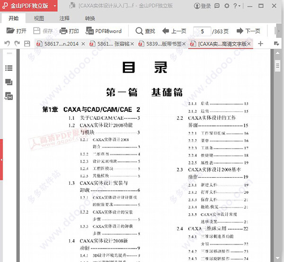Go to previous page with 上一页
Viewport: 284px width, 262px height.
click(174, 31)
